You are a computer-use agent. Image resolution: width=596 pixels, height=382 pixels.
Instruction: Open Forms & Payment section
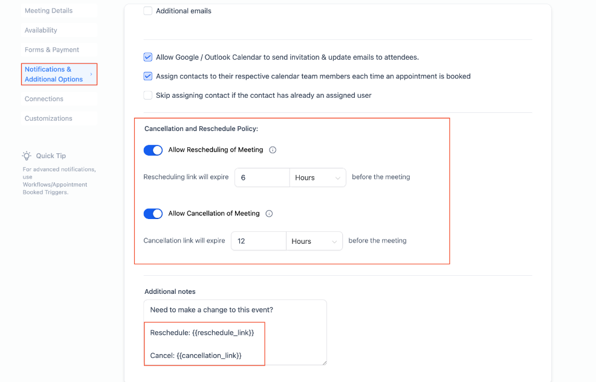[52, 50]
